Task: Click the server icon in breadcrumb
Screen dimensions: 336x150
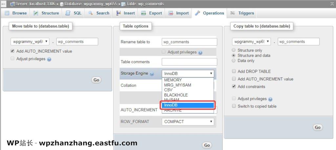Action: pyautogui.click(x=12, y=4)
